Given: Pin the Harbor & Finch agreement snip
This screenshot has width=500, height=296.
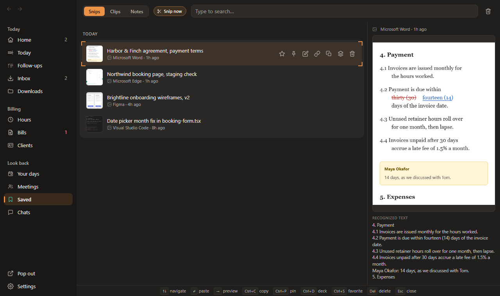Looking at the screenshot, I should click(x=294, y=54).
